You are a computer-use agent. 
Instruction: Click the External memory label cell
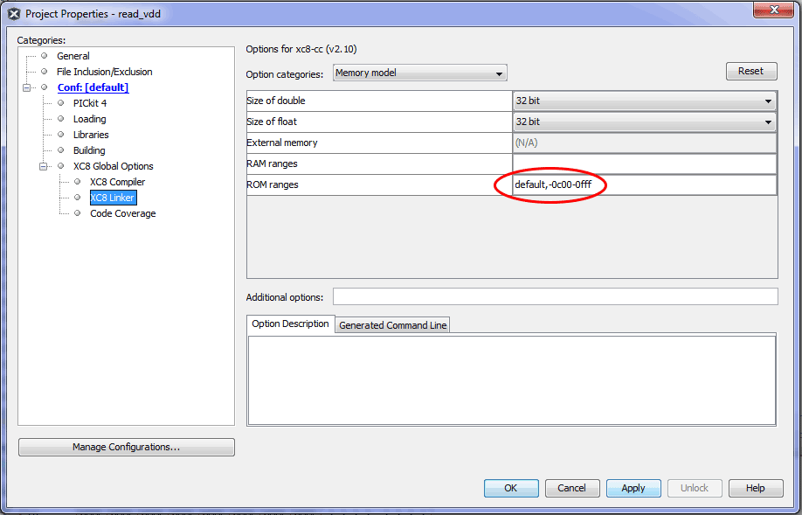click(x=379, y=143)
